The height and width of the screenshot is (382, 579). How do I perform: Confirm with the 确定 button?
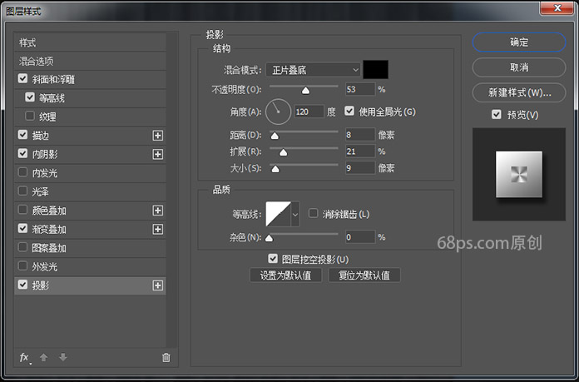519,42
